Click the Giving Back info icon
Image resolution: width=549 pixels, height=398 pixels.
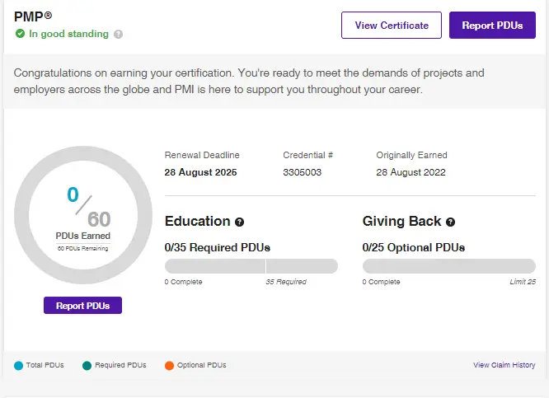point(451,222)
